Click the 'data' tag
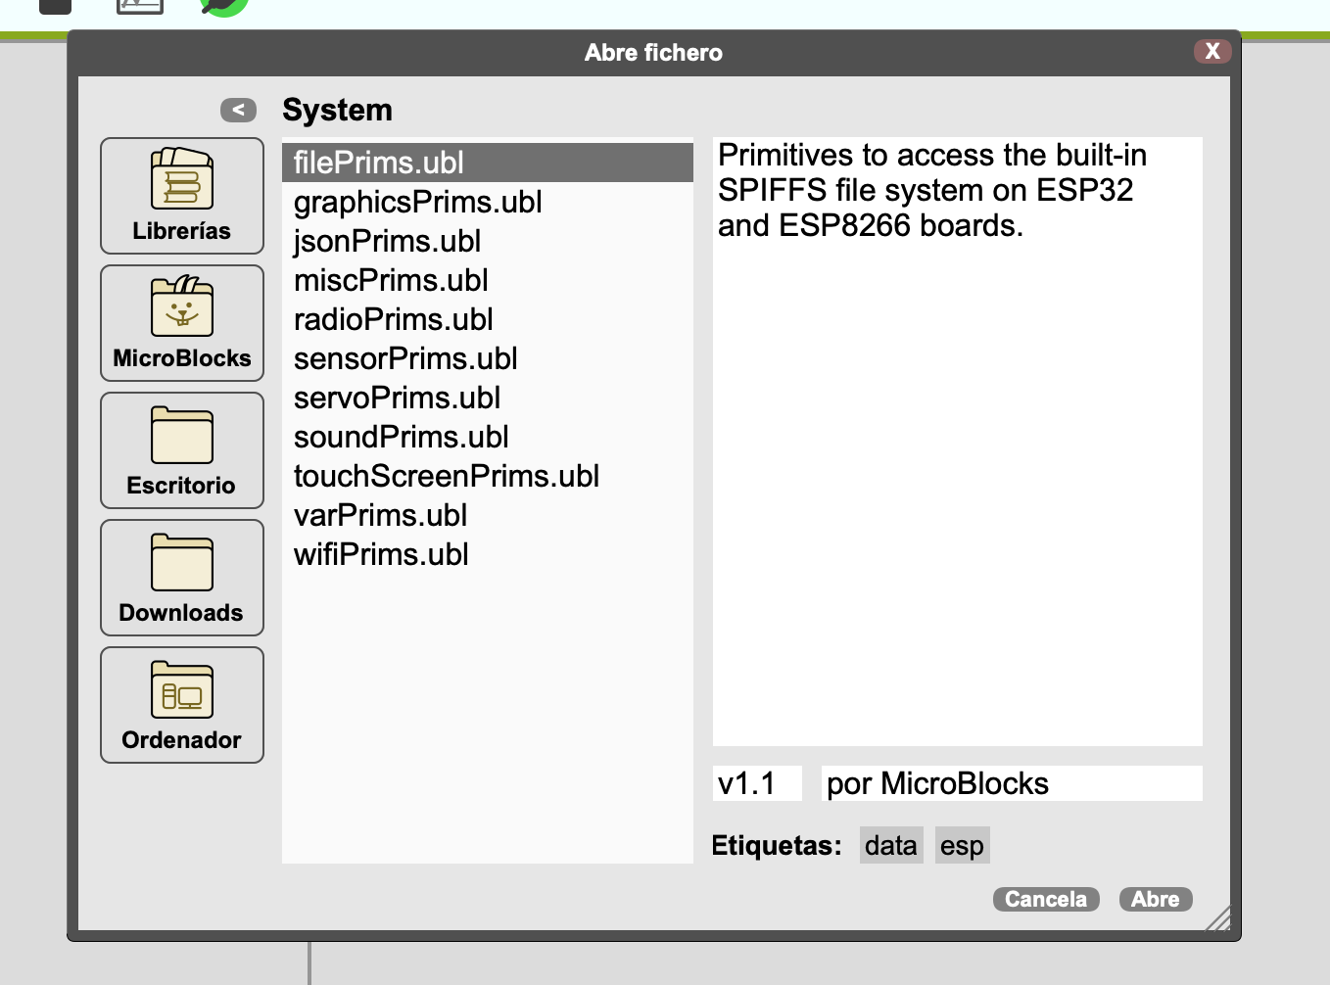The image size is (1330, 985). [x=890, y=845]
